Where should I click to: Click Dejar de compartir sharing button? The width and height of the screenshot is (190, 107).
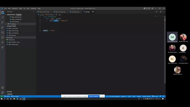coord(94,96)
